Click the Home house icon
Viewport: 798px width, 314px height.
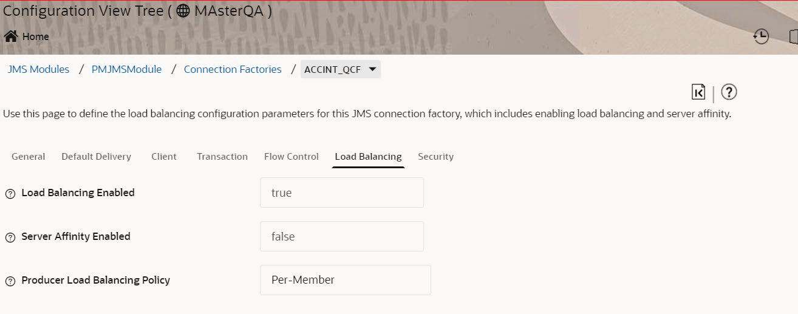(x=10, y=36)
